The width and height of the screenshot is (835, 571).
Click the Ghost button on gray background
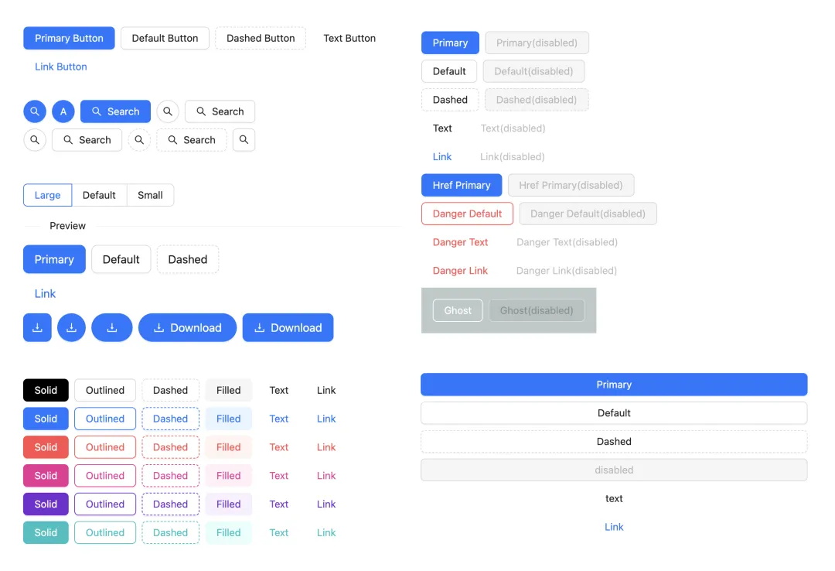click(x=458, y=310)
